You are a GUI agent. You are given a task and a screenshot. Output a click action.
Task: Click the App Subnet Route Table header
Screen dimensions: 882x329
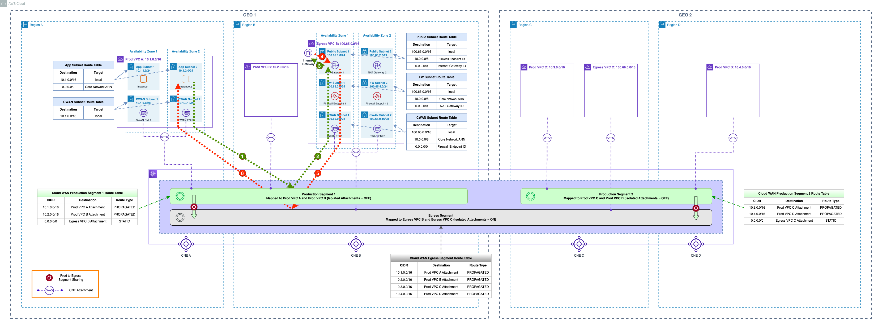tap(83, 65)
